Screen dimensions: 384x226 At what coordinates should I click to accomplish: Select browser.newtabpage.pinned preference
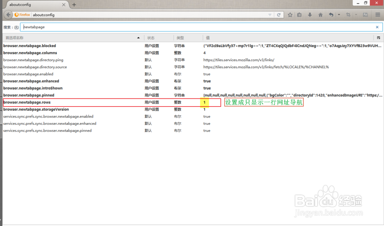tap(193, 95)
